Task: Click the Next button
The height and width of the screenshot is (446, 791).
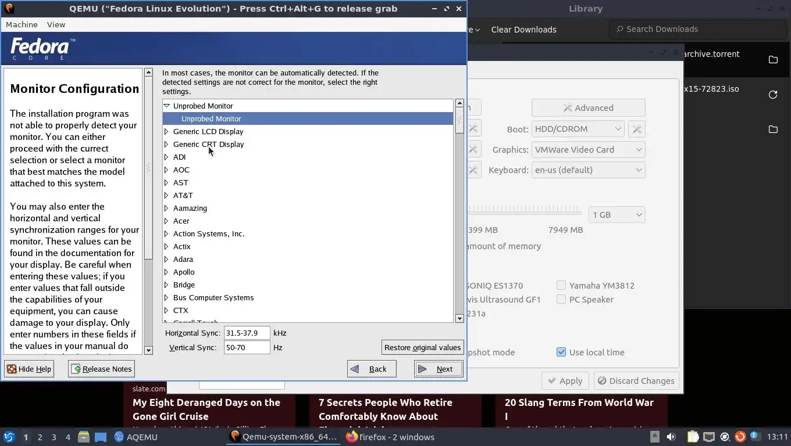Action: click(439, 369)
